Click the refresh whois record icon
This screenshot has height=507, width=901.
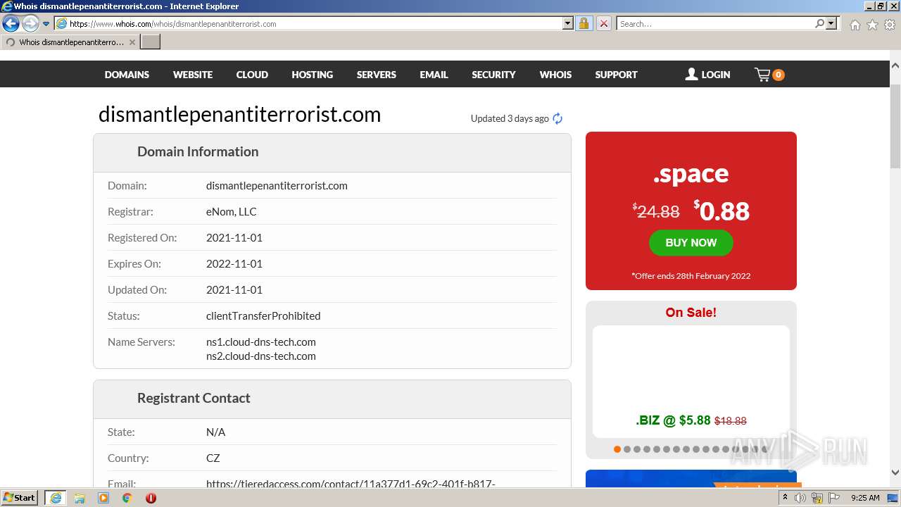(x=557, y=118)
